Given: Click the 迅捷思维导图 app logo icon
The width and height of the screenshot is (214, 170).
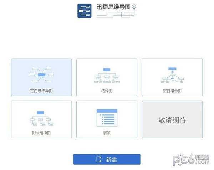Looking at the screenshot, I should click(x=84, y=11).
